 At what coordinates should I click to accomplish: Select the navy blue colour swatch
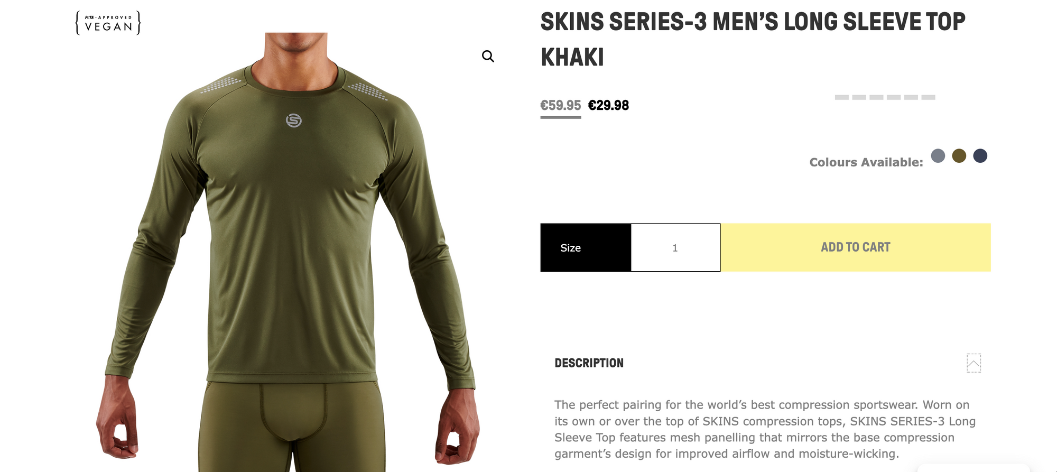980,155
